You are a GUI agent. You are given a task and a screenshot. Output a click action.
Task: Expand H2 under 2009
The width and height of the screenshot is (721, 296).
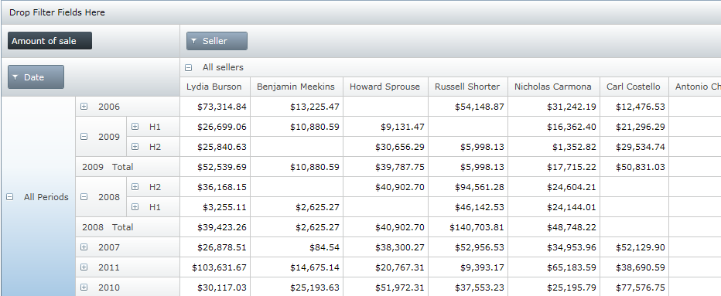coord(135,147)
